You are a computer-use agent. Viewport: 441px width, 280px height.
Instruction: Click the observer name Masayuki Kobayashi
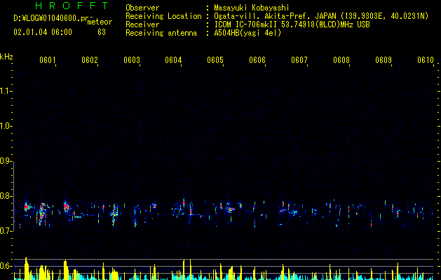pyautogui.click(x=252, y=8)
